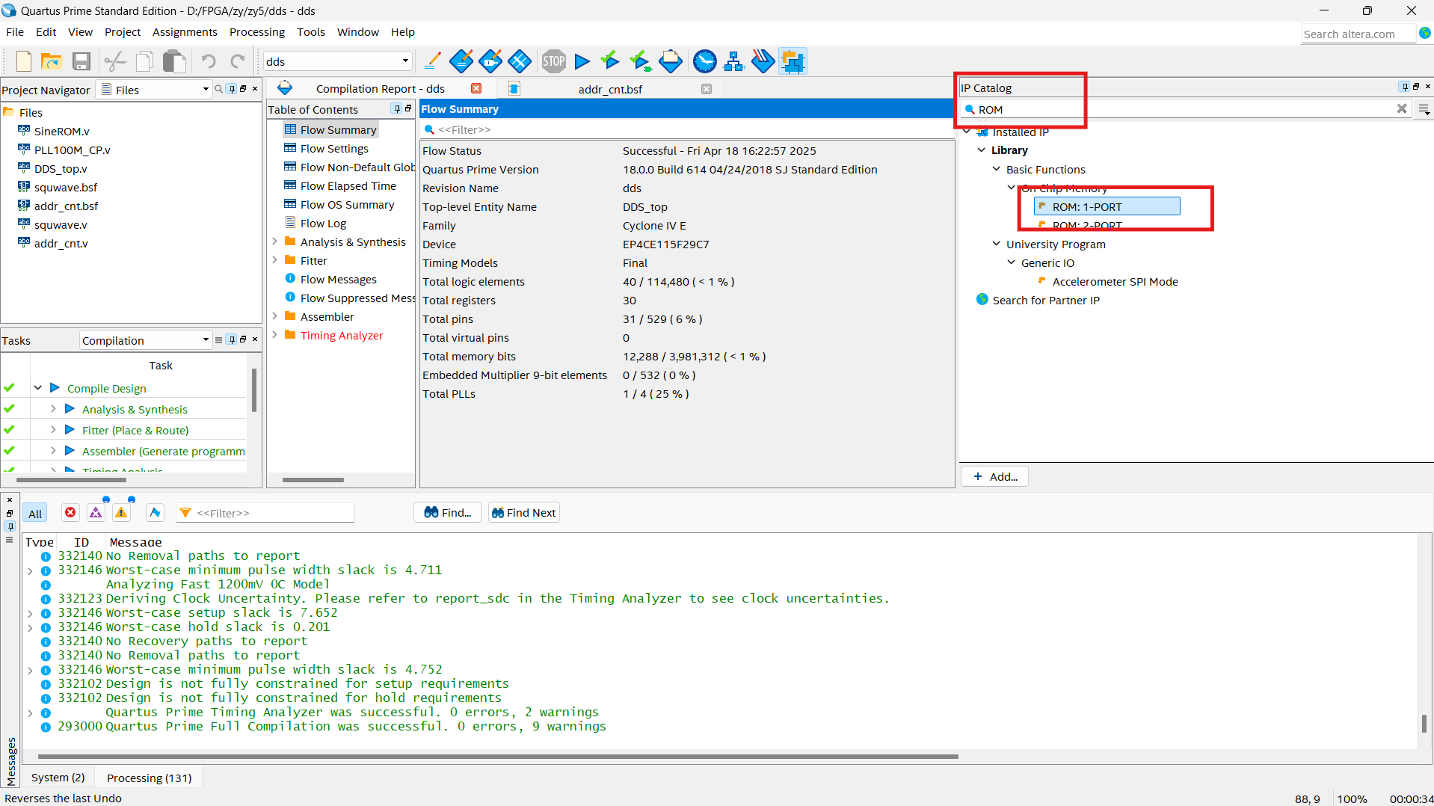Collapse the Basic Functions IP category
Image resolution: width=1434 pixels, height=806 pixels.
(x=996, y=169)
